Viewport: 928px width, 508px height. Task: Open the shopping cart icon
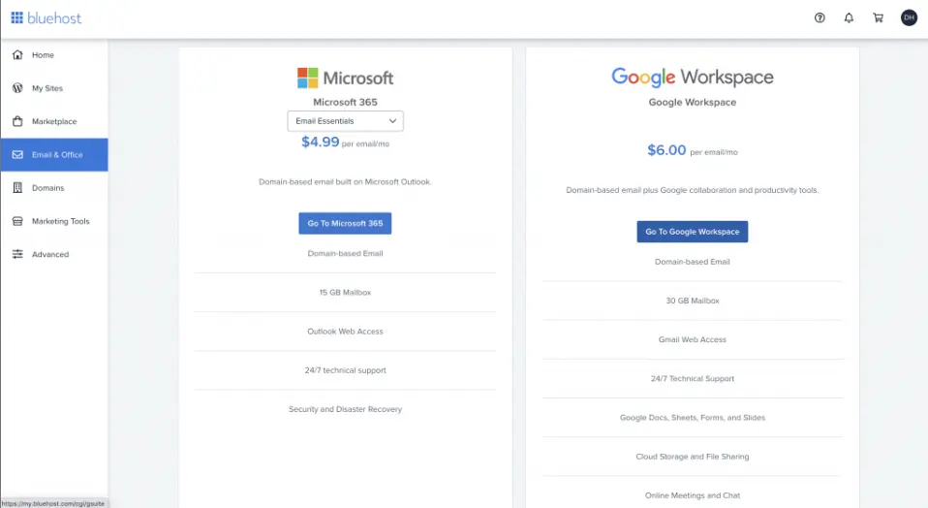click(x=878, y=17)
